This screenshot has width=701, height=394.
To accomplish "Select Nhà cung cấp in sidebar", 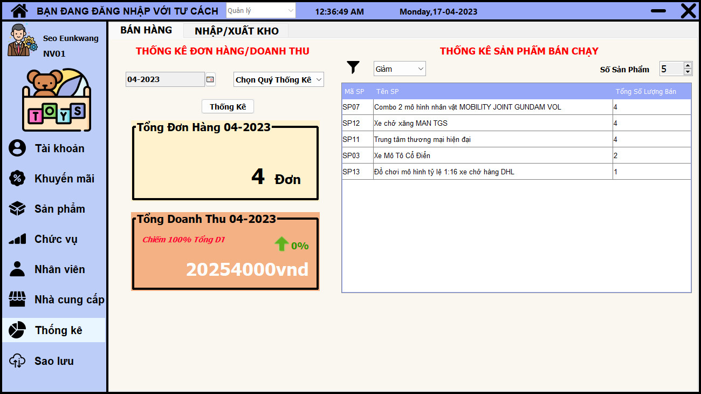I will 70,300.
